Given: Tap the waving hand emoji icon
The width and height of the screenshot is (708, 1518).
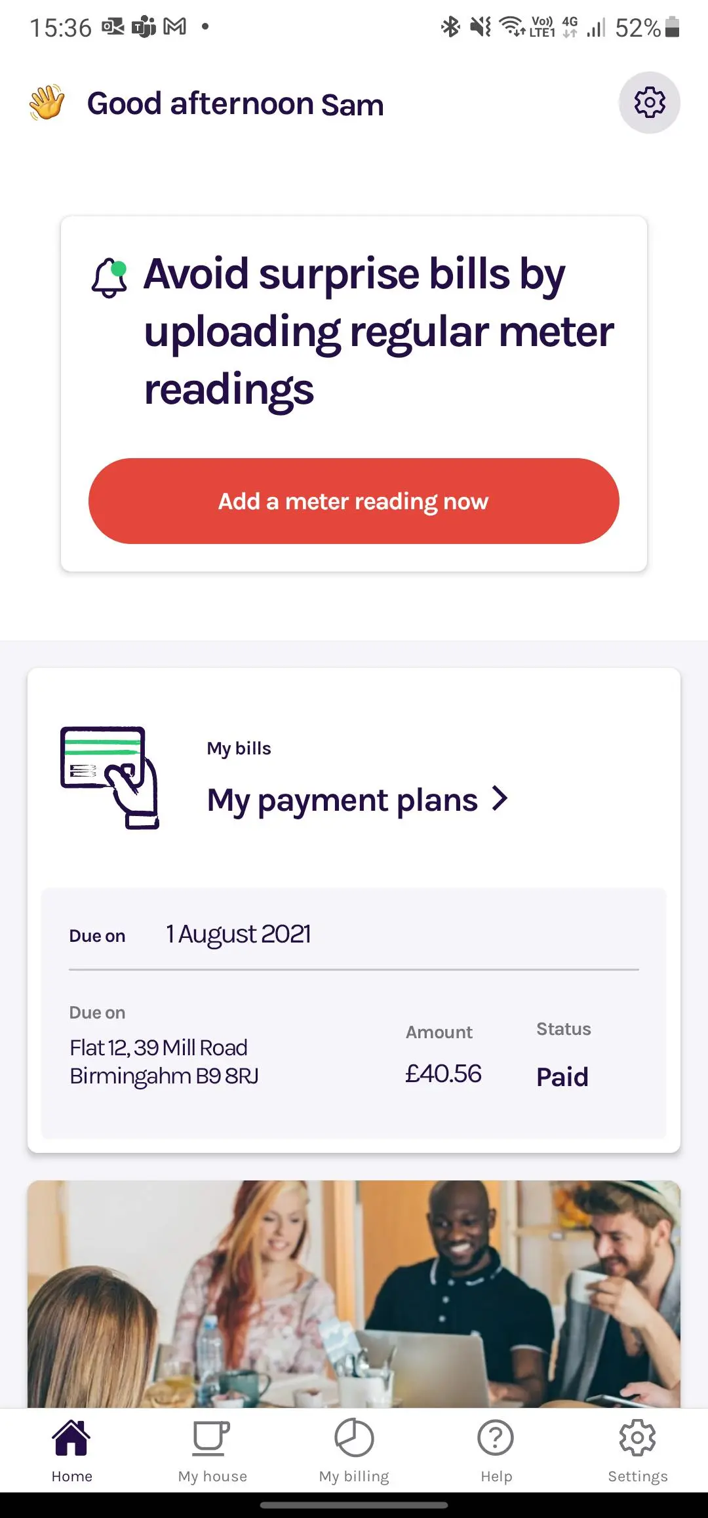Looking at the screenshot, I should tap(47, 103).
